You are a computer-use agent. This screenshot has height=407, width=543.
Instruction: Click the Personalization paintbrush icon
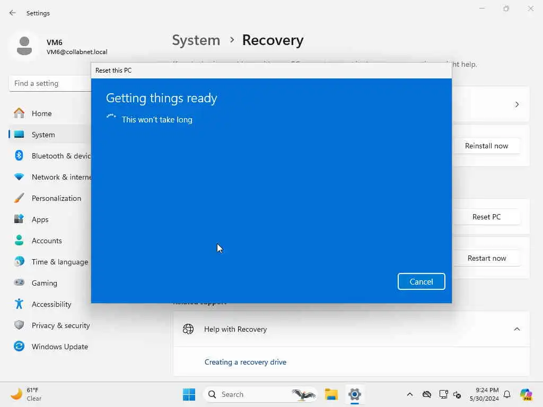(x=19, y=198)
